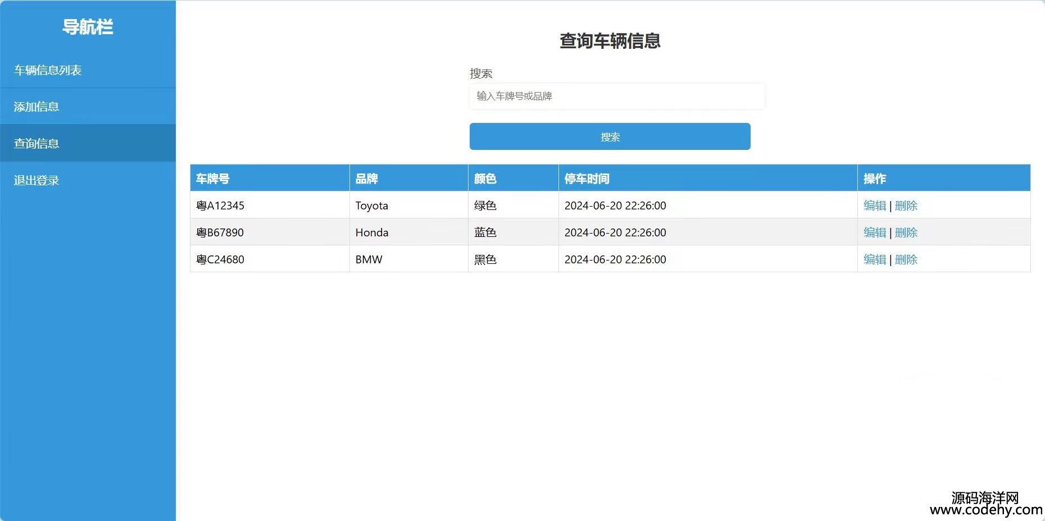1045x521 pixels.
Task: Select 查询信息 in the sidebar
Action: (37, 144)
